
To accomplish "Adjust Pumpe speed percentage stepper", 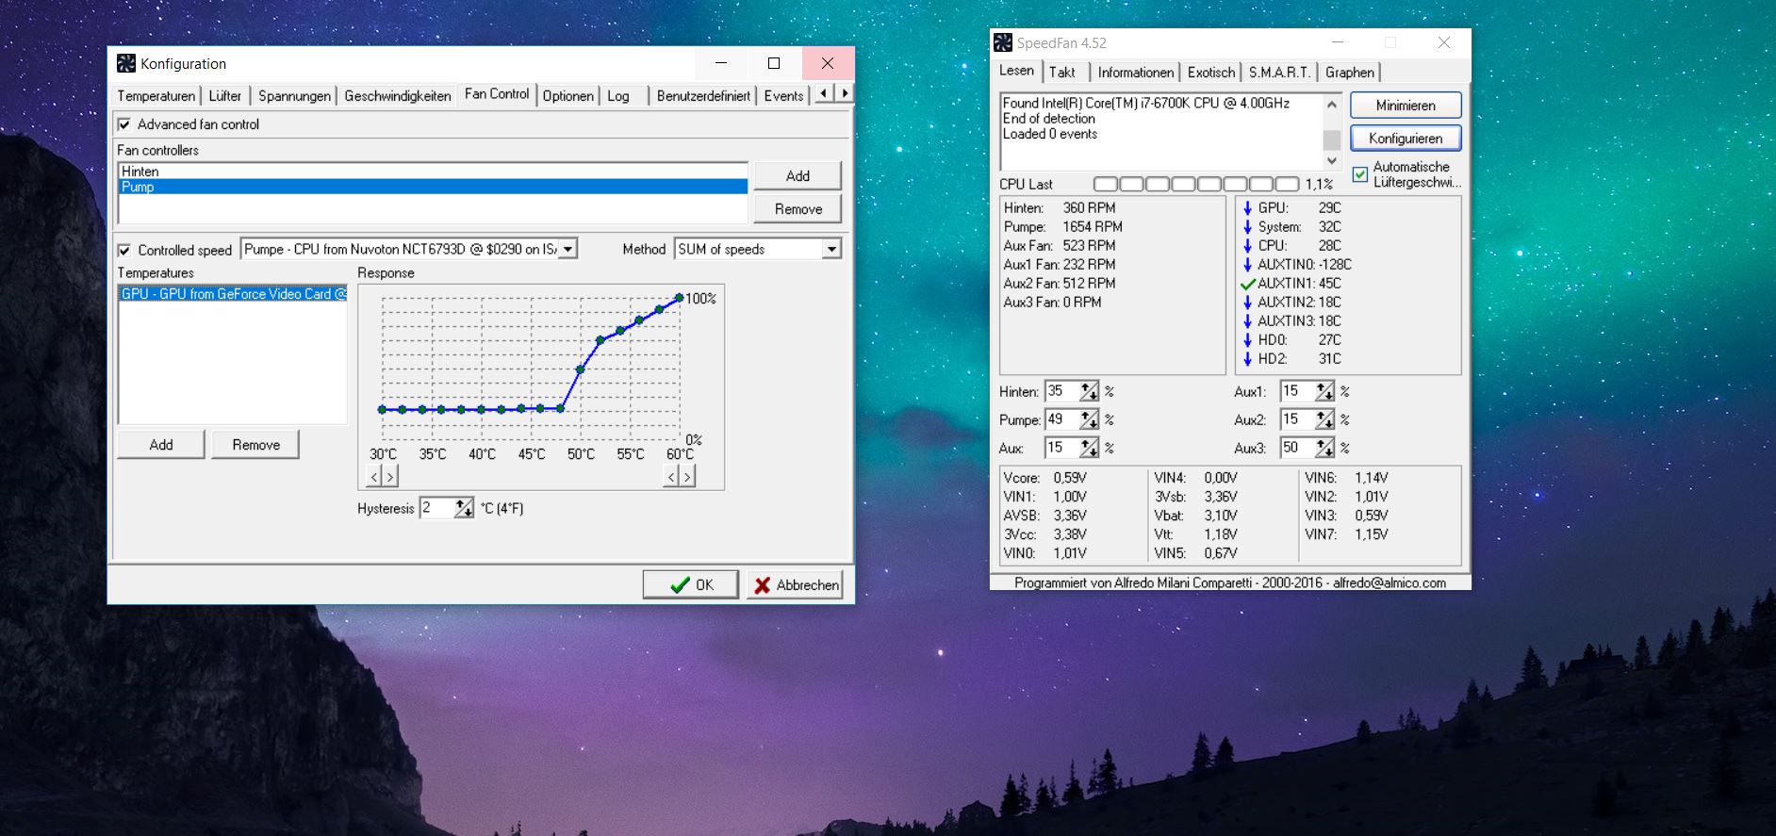I will click(x=1090, y=419).
